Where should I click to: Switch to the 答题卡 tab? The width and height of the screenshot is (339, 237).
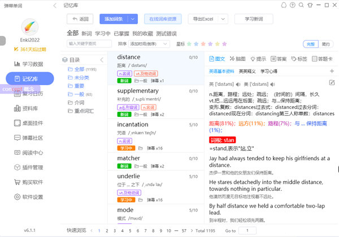(322, 59)
